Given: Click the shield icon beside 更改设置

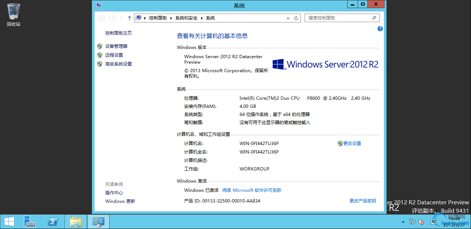Looking at the screenshot, I should (340, 144).
